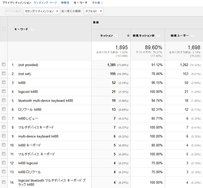Screen dimensions: 203x188
Task: Switch to 参照元 dimension
Action: [65, 3]
